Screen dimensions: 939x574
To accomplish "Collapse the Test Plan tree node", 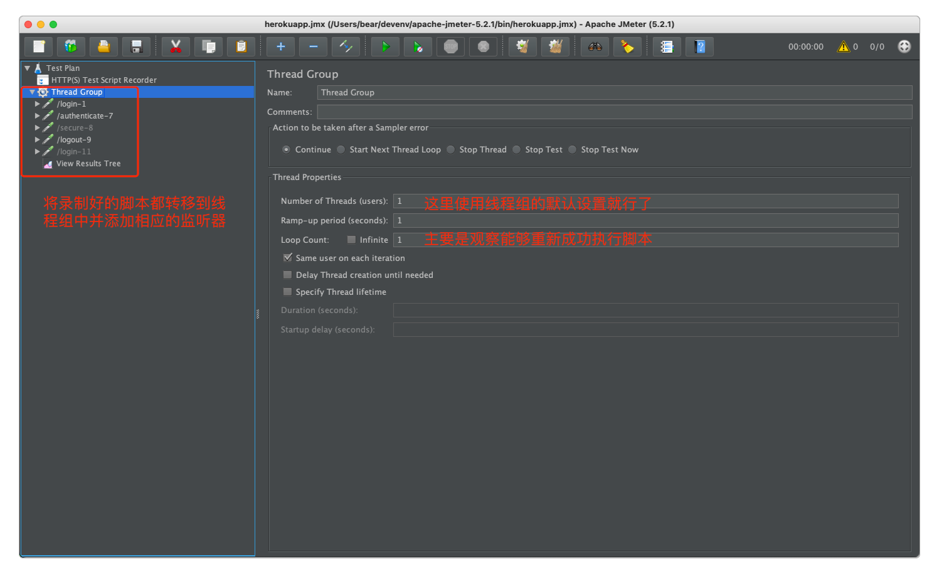I will click(x=27, y=68).
